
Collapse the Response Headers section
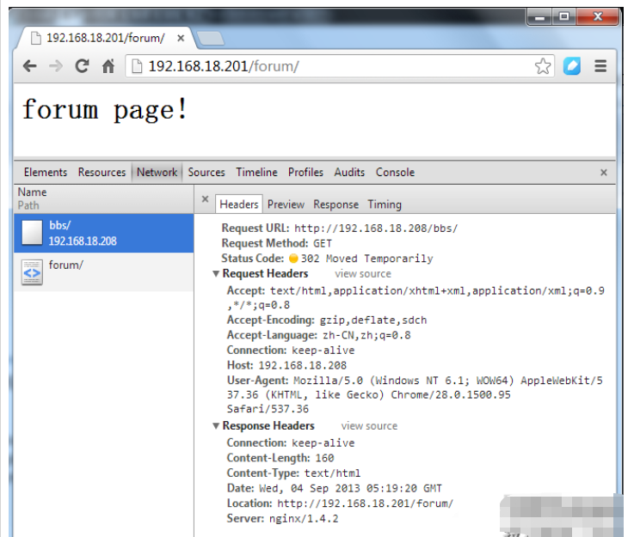(216, 426)
